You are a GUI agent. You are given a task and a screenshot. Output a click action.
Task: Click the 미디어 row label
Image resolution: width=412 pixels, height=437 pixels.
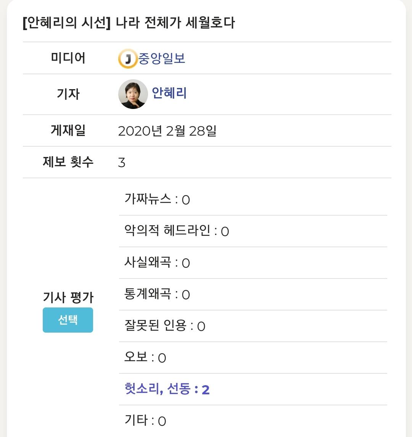68,58
